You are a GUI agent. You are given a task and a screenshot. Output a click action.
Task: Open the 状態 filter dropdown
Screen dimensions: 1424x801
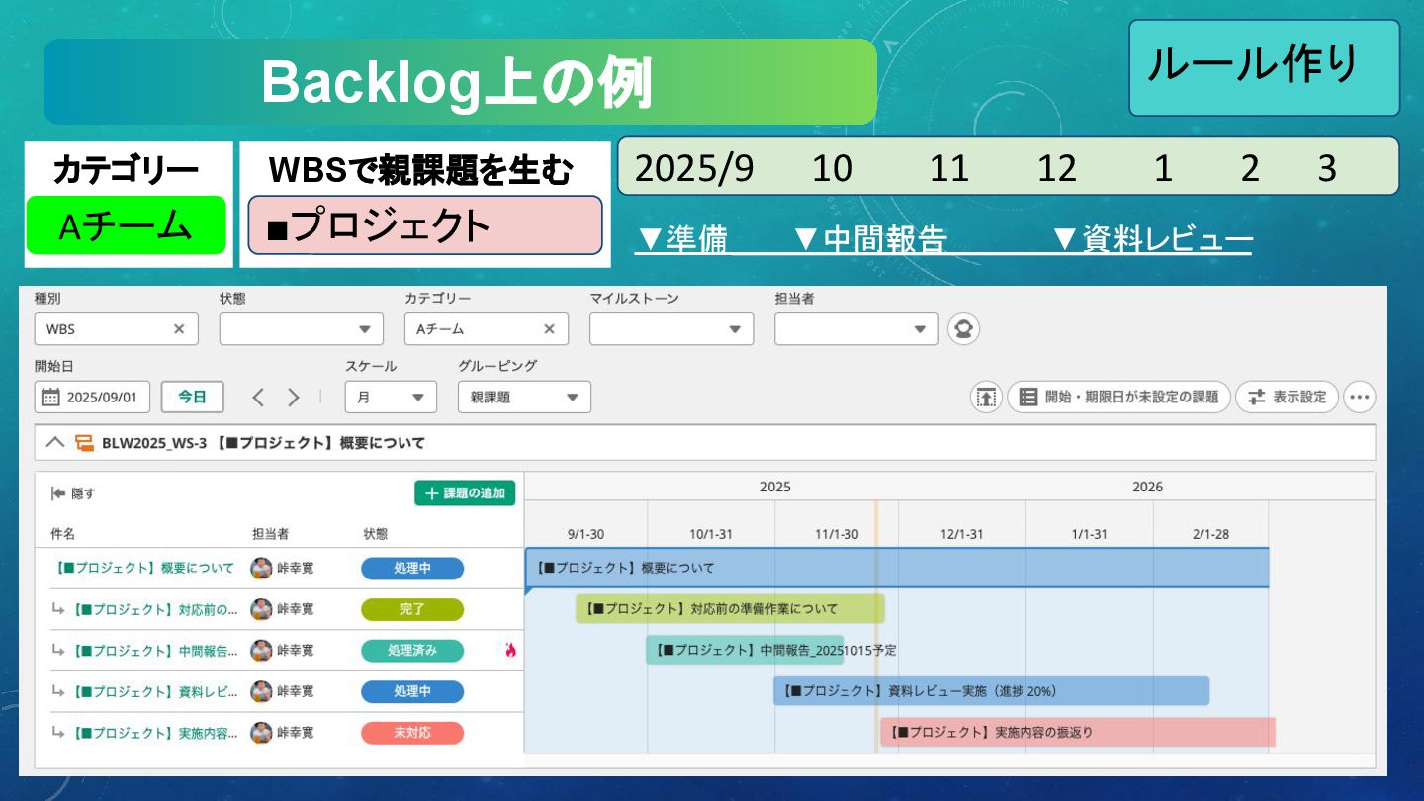pyautogui.click(x=302, y=329)
